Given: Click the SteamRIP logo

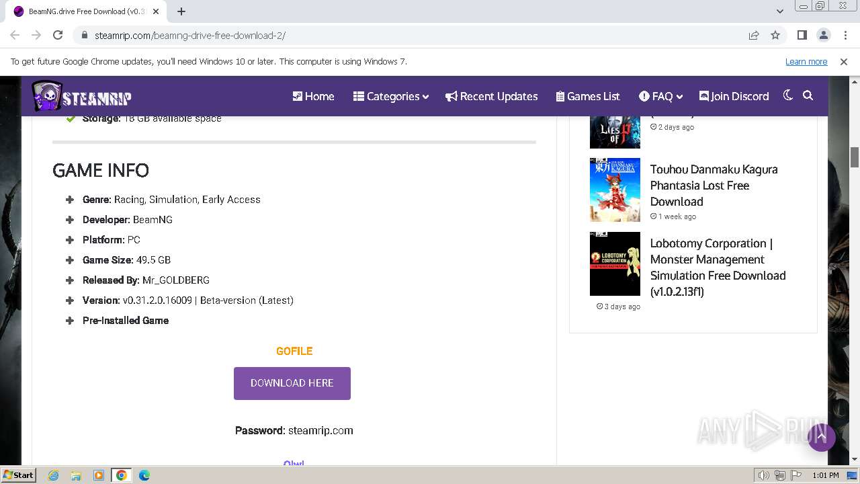Looking at the screenshot, I should click(81, 96).
